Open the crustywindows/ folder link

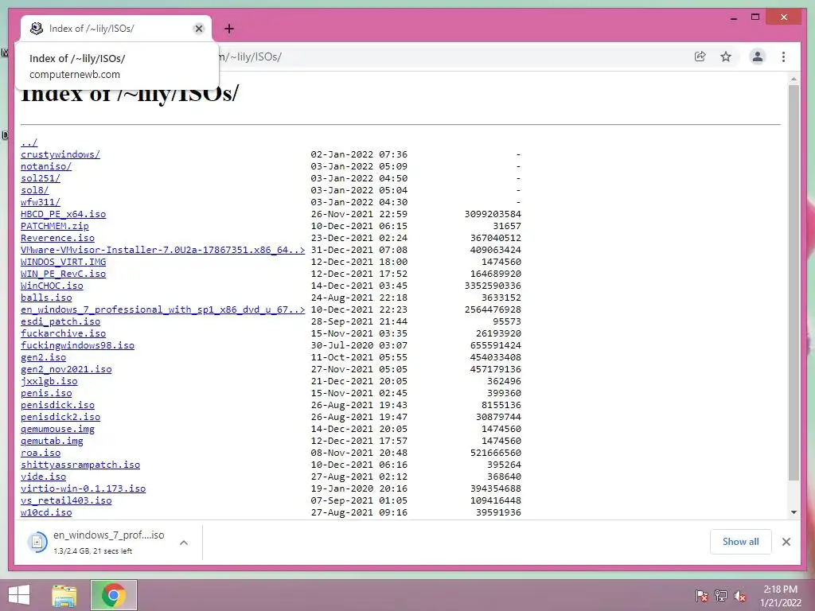click(60, 154)
